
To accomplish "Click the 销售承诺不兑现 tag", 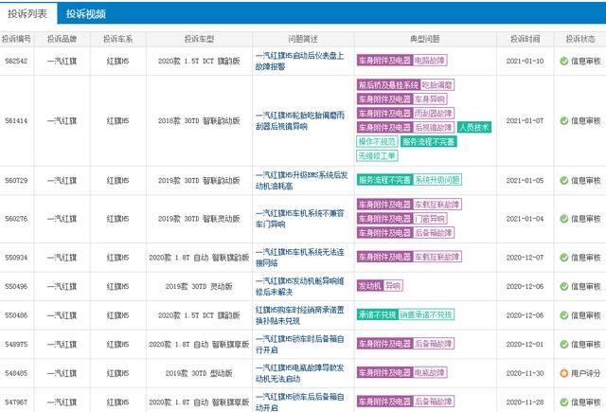I will [426, 314].
